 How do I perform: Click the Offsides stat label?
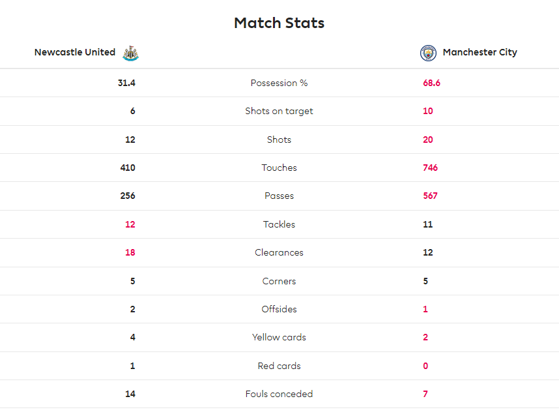[x=279, y=309]
